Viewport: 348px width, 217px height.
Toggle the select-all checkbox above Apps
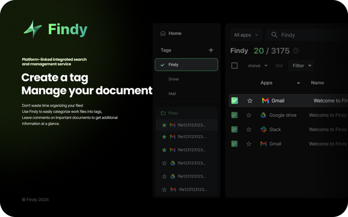(234, 66)
